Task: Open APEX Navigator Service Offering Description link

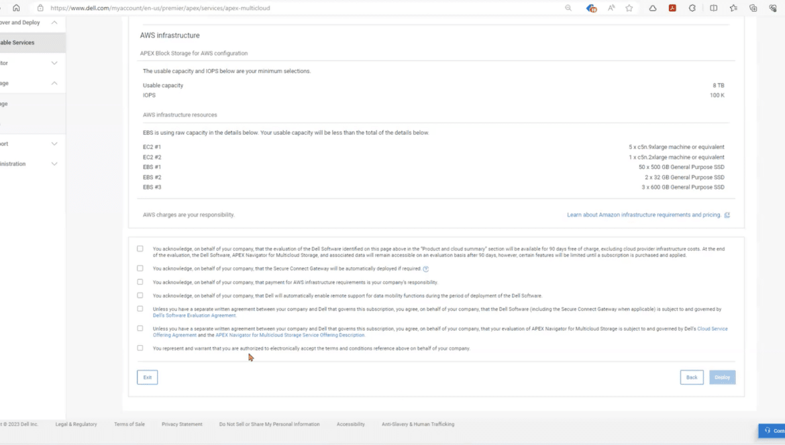Action: (x=290, y=335)
